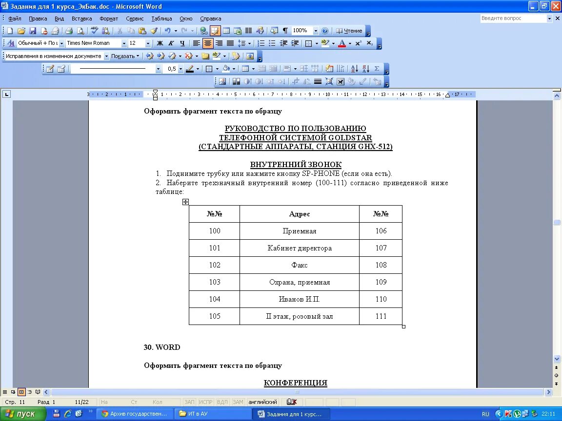Click the Введите вопрос help field
This screenshot has width=562, height=421.
click(x=513, y=18)
